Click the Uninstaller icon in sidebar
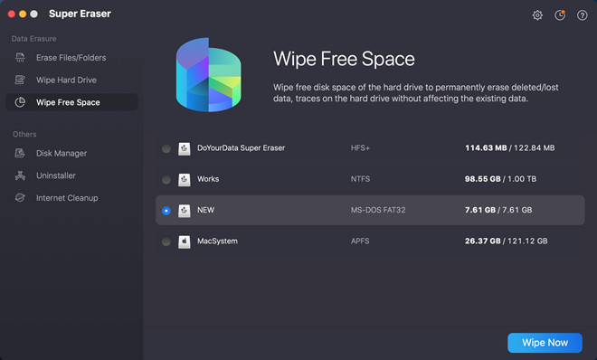The image size is (597, 360). (20, 175)
